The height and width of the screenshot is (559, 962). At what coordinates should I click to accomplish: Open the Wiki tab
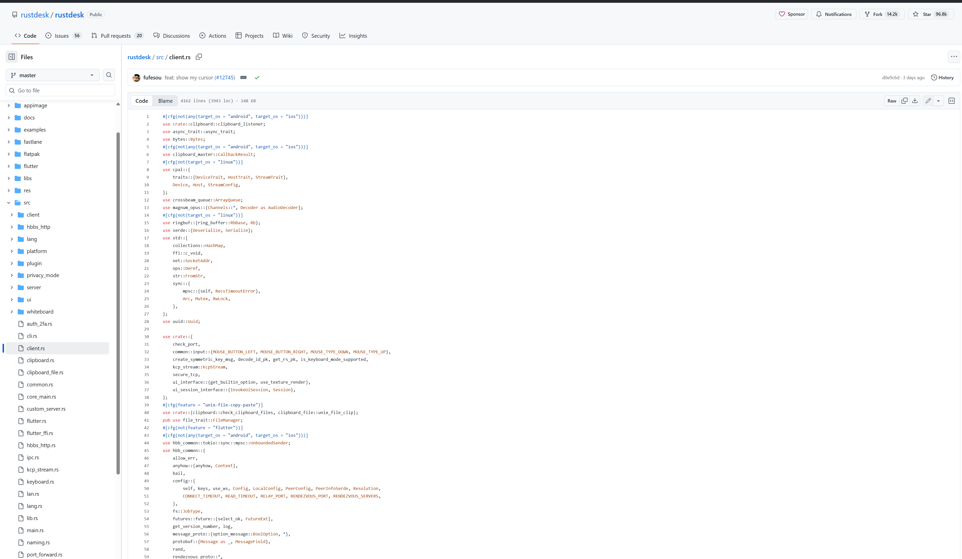click(282, 35)
